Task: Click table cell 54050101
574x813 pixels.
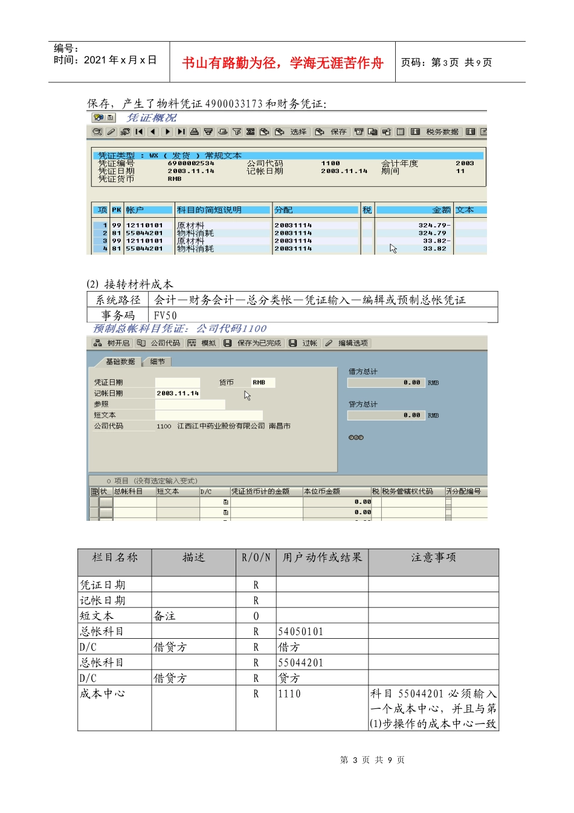Action: (322, 632)
